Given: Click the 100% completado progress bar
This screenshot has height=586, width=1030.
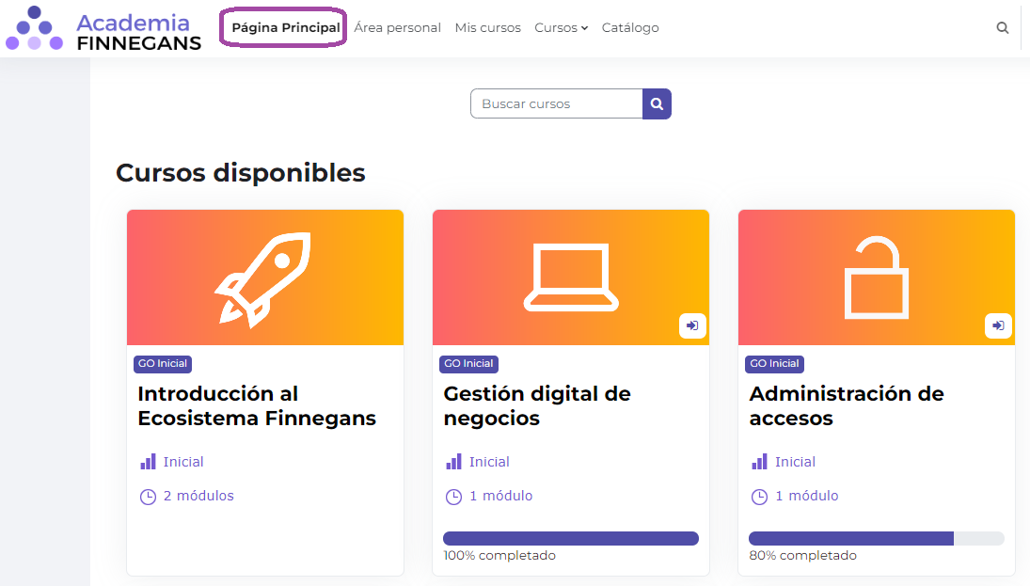Looking at the screenshot, I should pos(570,539).
